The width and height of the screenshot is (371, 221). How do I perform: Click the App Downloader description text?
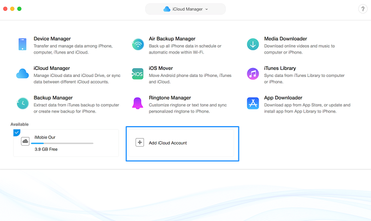point(307,108)
